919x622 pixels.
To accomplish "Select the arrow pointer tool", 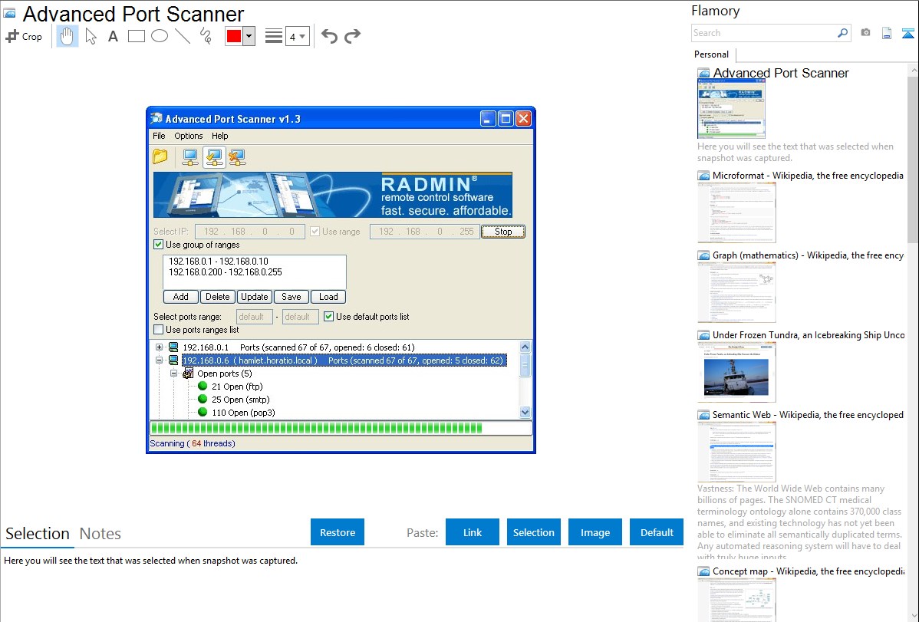I will click(x=91, y=36).
